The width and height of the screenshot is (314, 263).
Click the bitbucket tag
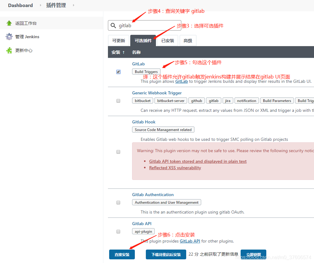[x=142, y=100]
